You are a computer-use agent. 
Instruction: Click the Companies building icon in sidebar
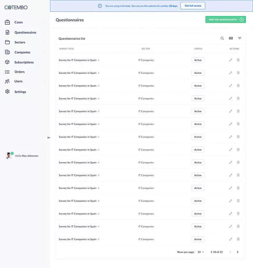[x=7, y=52]
